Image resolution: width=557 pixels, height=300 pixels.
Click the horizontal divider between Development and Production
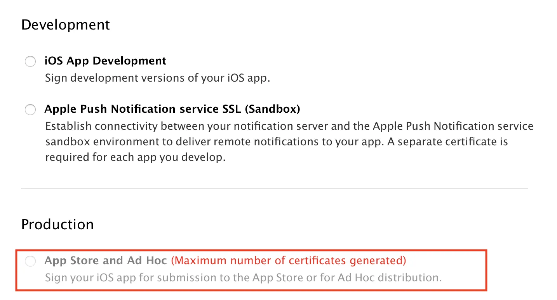[x=274, y=188]
